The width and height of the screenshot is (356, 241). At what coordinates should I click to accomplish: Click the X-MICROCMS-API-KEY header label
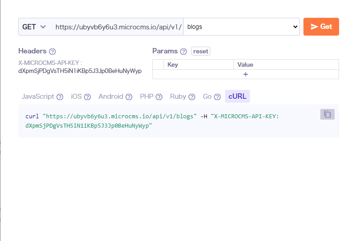50,63
